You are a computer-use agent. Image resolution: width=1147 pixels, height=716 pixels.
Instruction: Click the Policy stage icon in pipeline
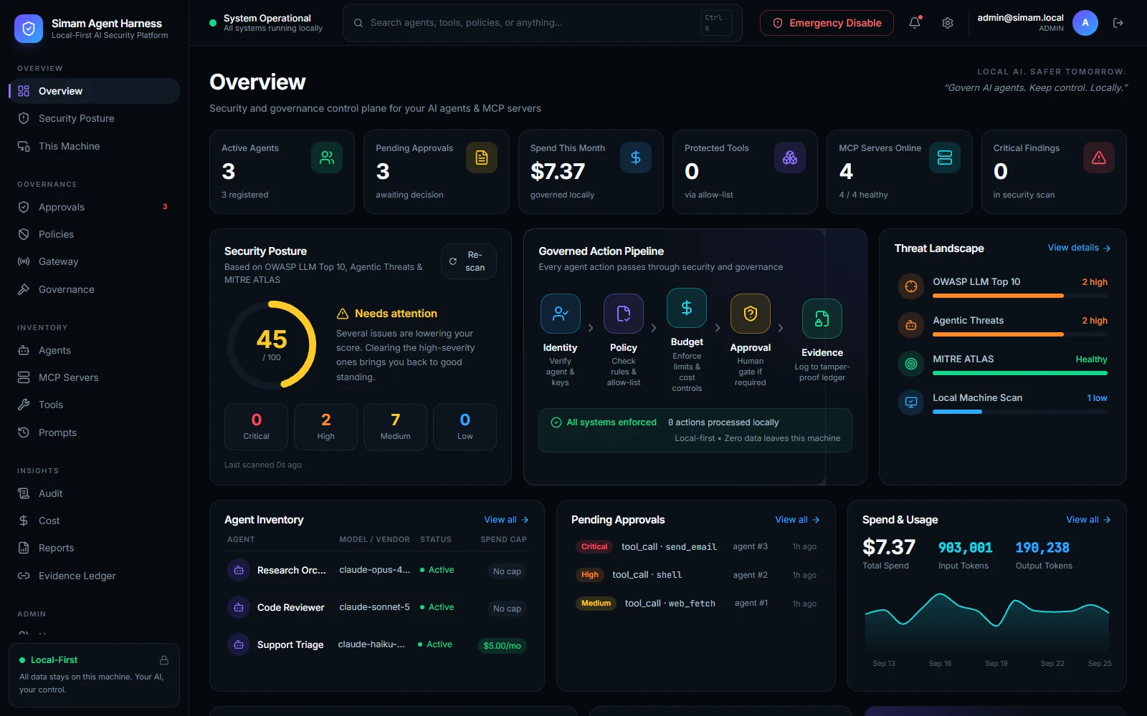pos(624,314)
